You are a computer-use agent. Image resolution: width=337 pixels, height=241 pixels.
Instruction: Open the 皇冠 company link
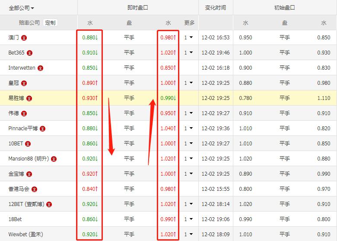click(x=13, y=83)
